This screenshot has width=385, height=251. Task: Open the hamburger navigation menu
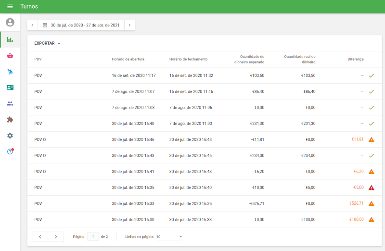(x=10, y=7)
